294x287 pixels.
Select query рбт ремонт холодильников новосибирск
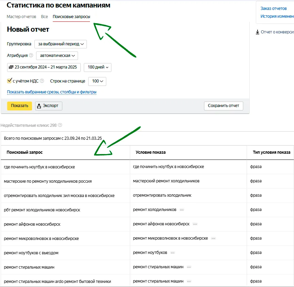coord(42,210)
